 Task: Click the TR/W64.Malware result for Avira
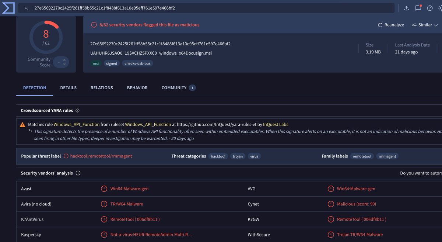pyautogui.click(x=127, y=204)
